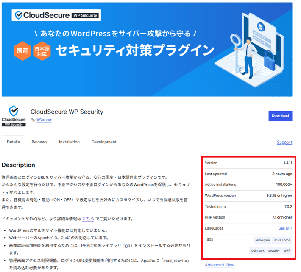Click the See all 7 languages link
Viewport: 301px width, 272px height.
(285, 228)
